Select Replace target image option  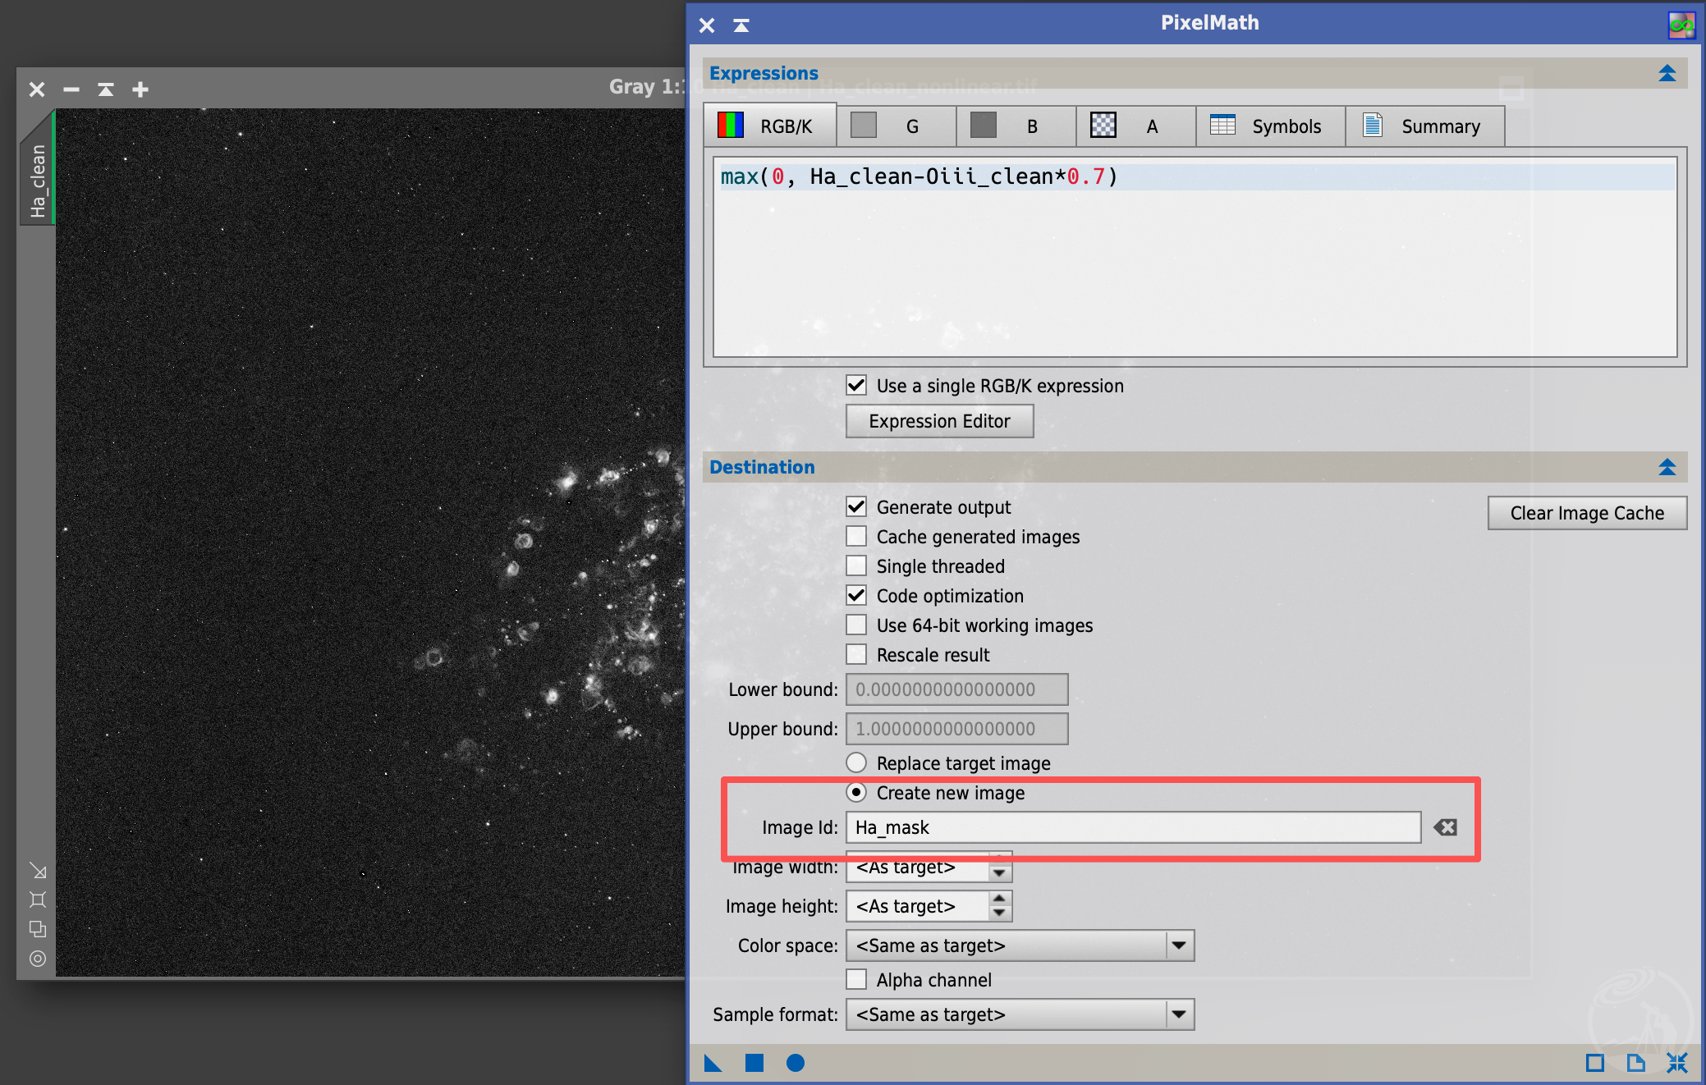[x=856, y=763]
